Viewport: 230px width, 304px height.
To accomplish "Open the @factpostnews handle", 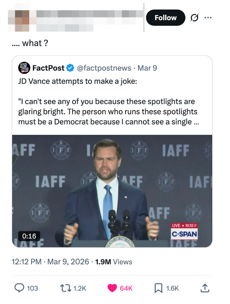I will click(104, 68).
